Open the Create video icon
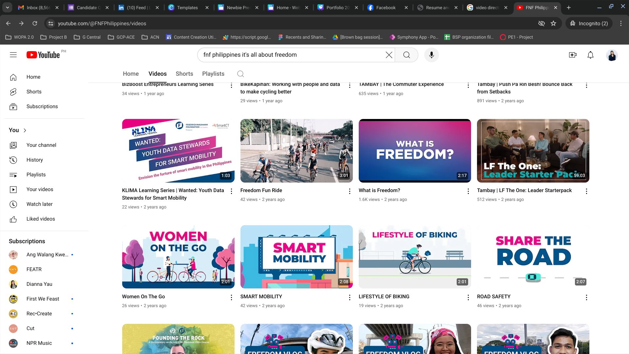629x354 pixels. [573, 55]
